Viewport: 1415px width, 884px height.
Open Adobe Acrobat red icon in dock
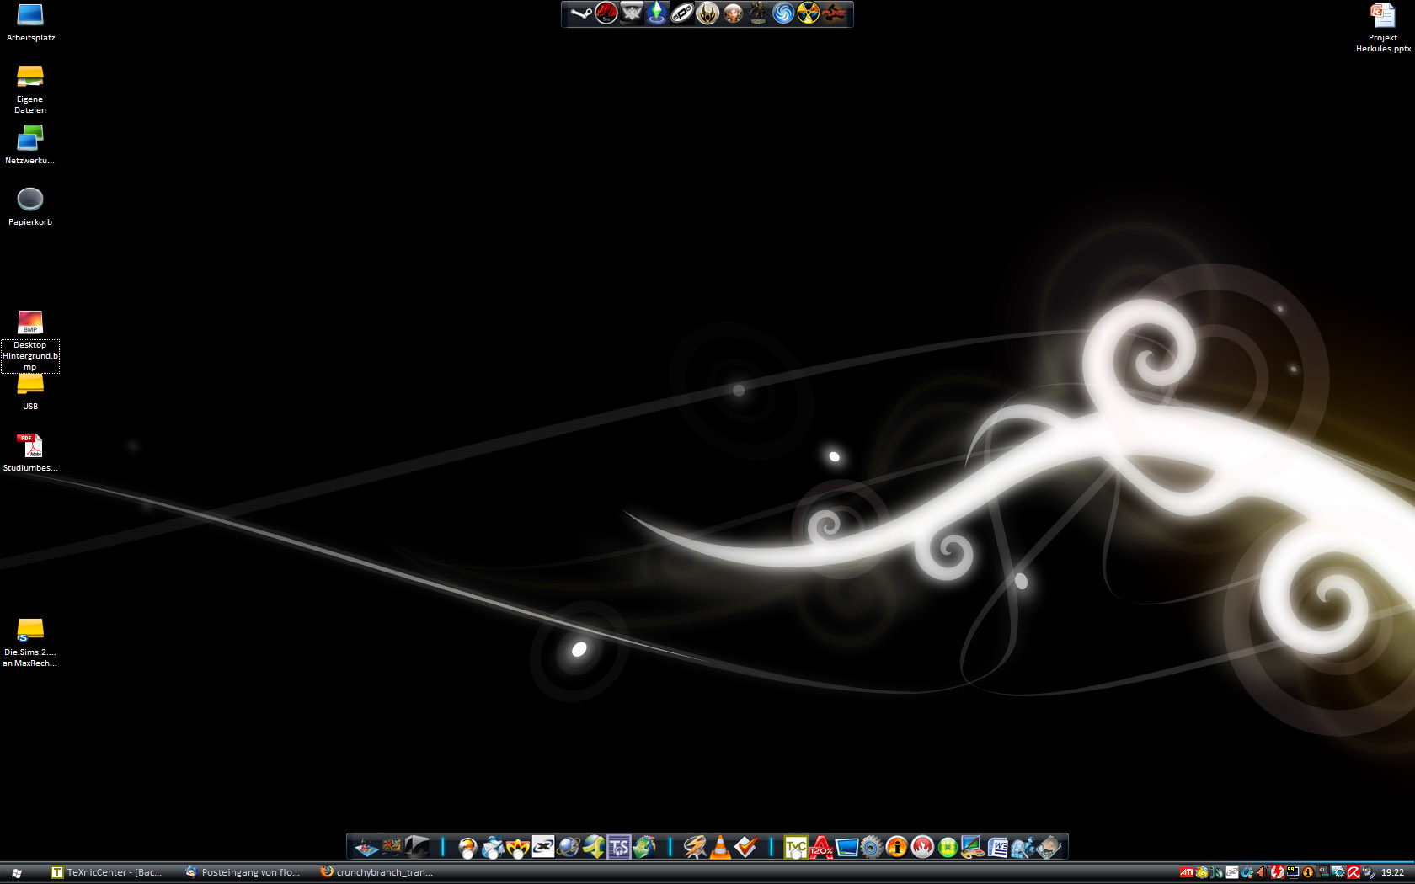click(x=821, y=847)
